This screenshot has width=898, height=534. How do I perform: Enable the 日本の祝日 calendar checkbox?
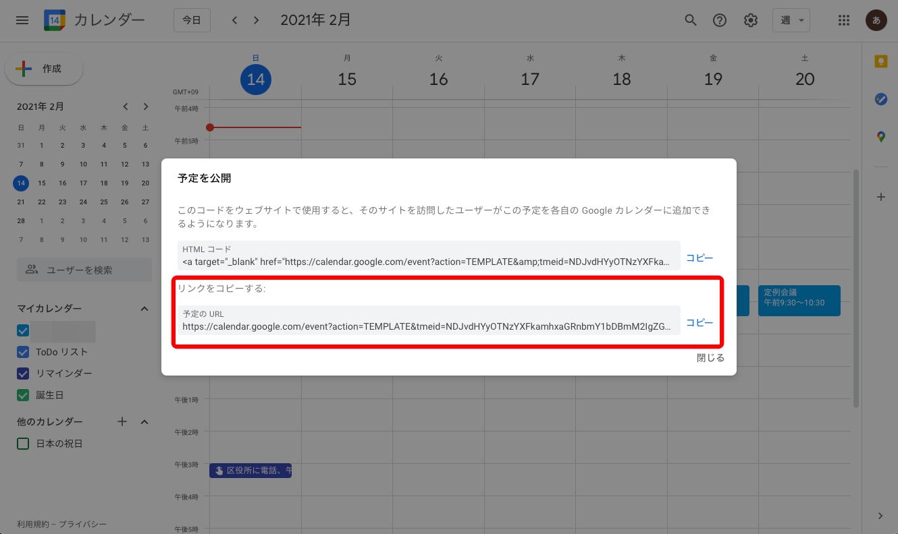point(23,444)
